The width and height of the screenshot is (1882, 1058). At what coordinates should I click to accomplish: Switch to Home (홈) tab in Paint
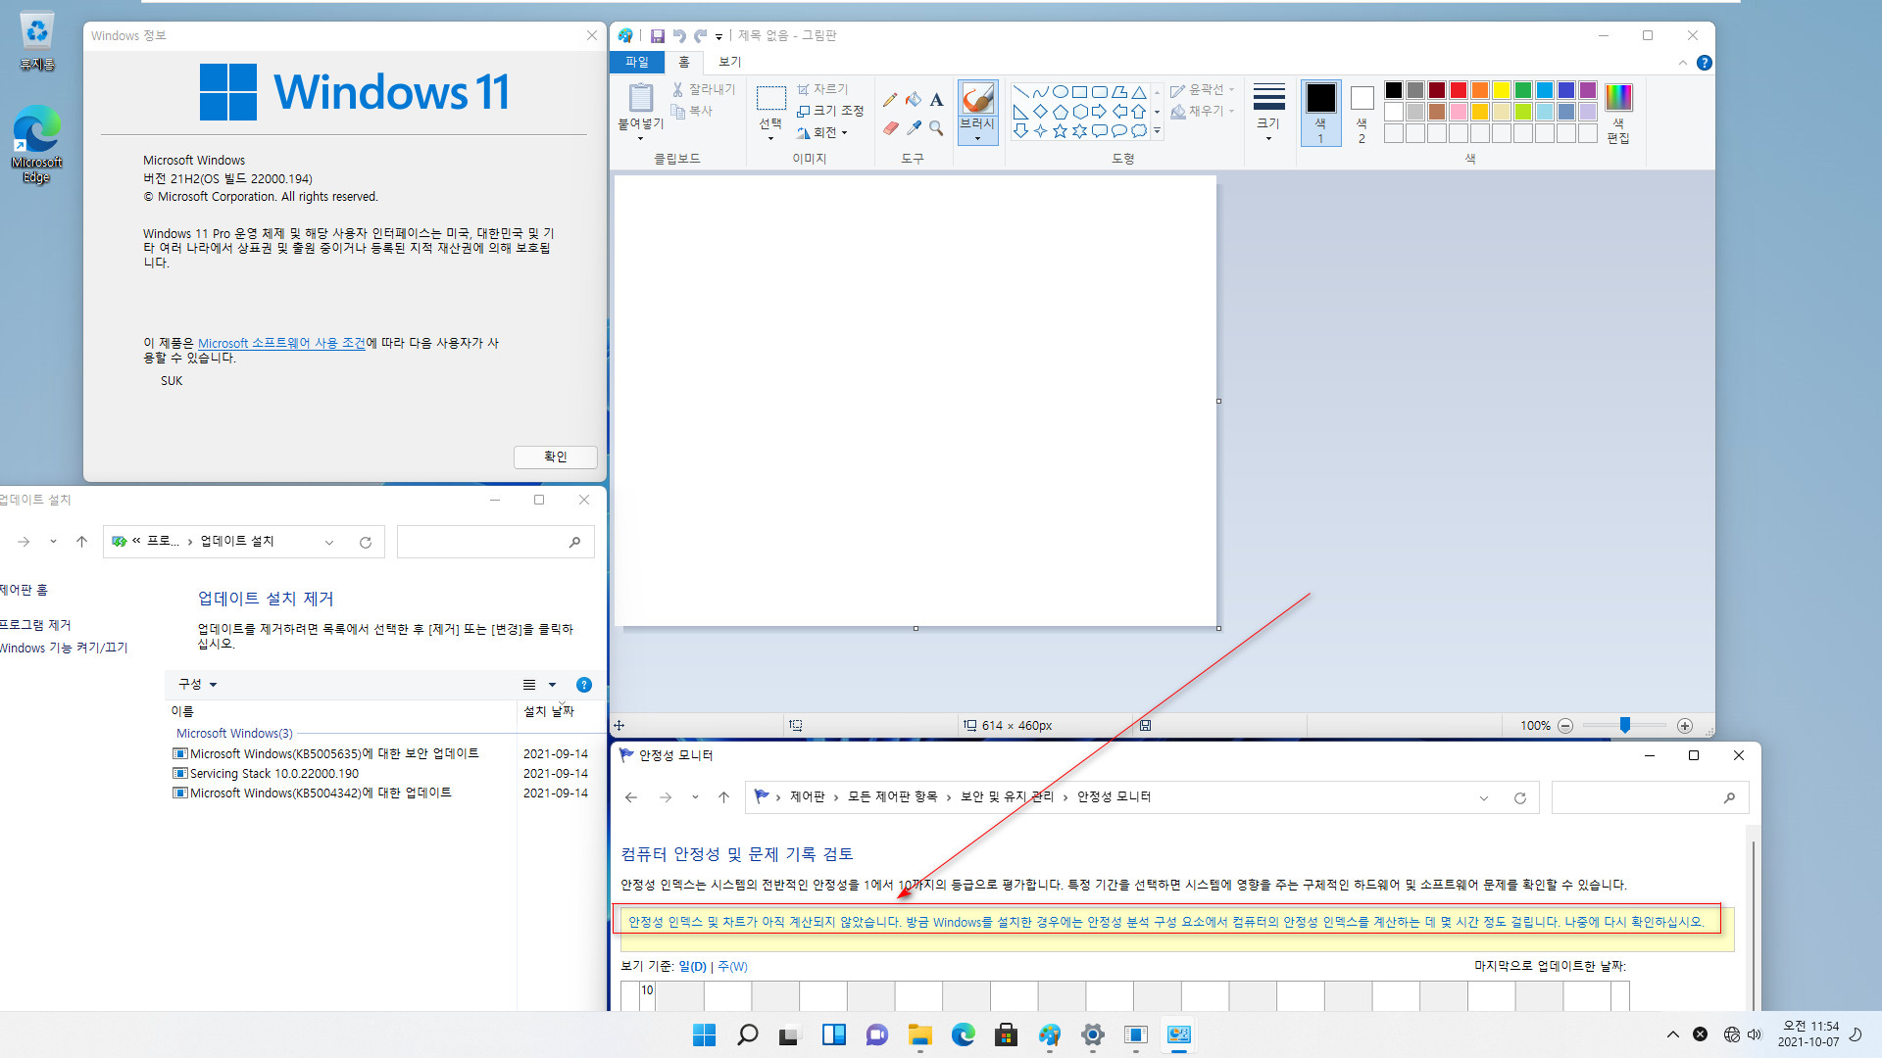pos(684,62)
